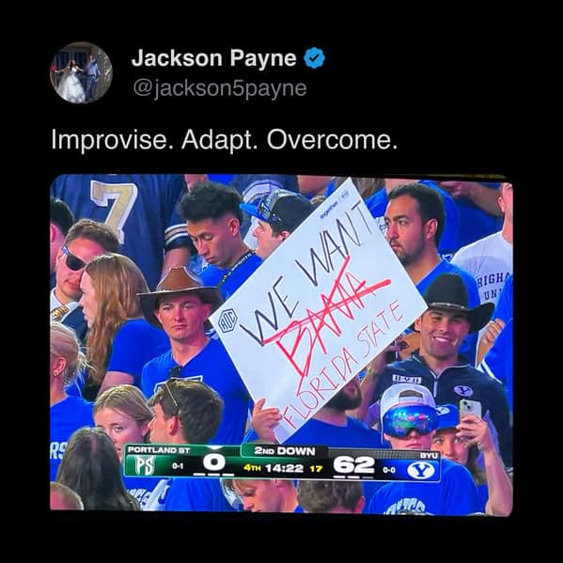Click the phone held up by fan
The width and height of the screenshot is (563, 563).
coord(470,411)
